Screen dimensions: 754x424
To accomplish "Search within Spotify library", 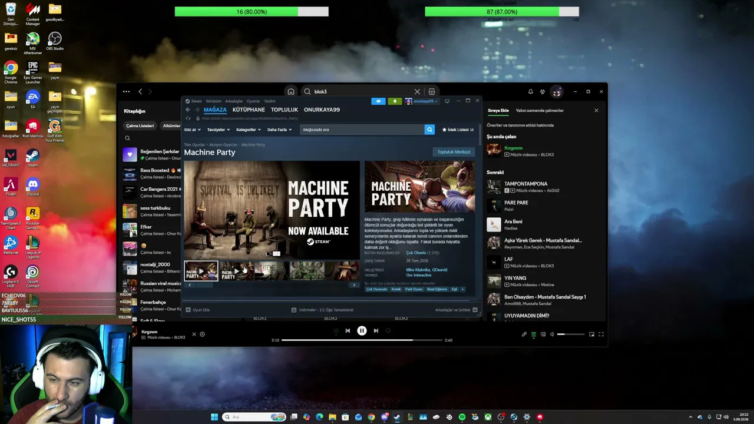I will pyautogui.click(x=127, y=138).
